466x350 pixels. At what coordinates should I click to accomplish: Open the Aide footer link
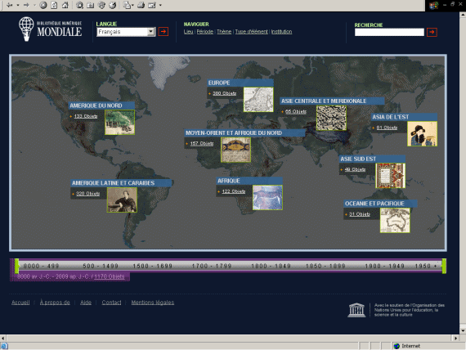(x=86, y=303)
